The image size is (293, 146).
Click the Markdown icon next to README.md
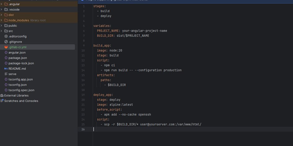tap(6, 69)
